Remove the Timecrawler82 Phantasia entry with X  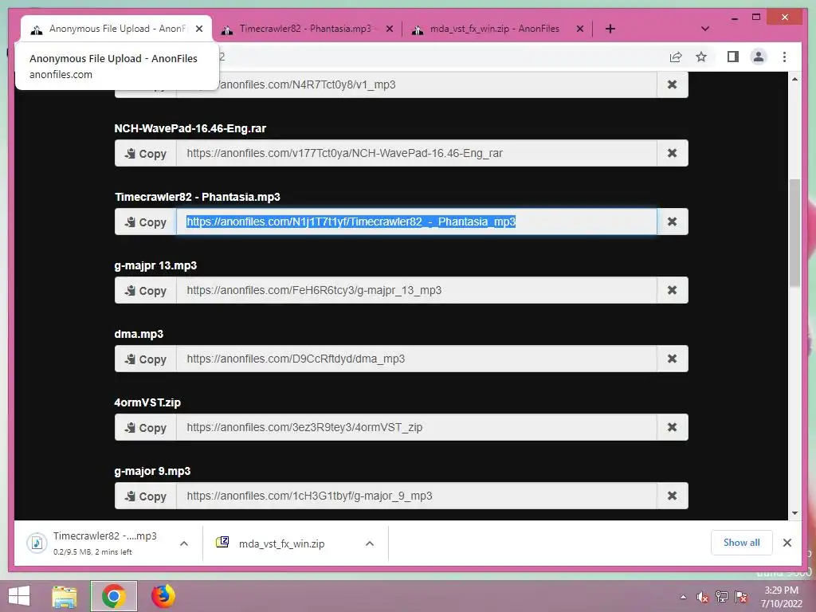coord(673,222)
